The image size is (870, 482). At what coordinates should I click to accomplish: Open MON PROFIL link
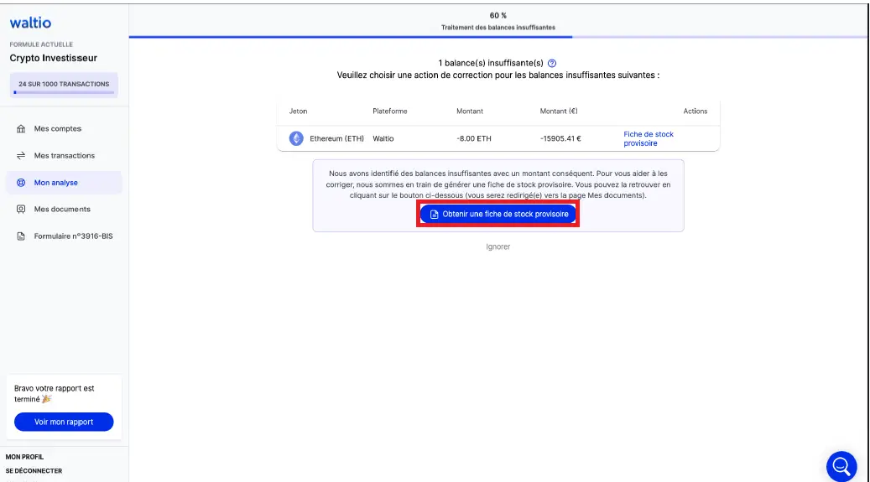click(x=24, y=457)
